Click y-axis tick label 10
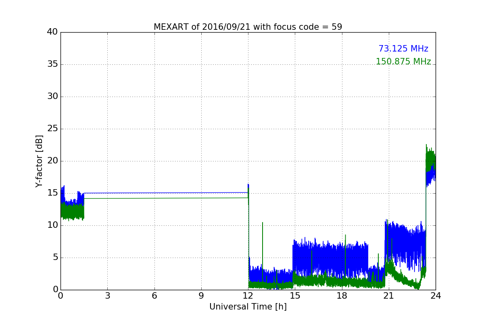This screenshot has width=484, height=322. (52, 225)
